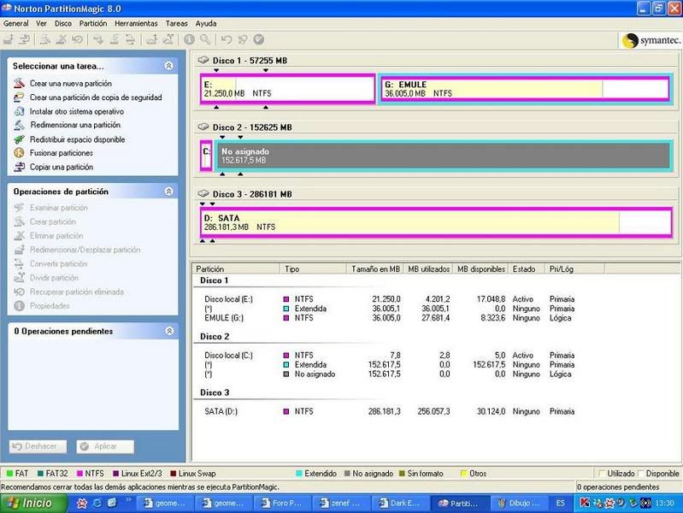Click the Inicio start button
The width and height of the screenshot is (683, 513).
pos(32,503)
